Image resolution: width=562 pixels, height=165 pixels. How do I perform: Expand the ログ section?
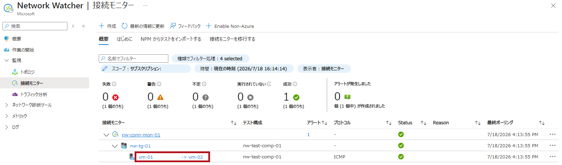point(7,127)
